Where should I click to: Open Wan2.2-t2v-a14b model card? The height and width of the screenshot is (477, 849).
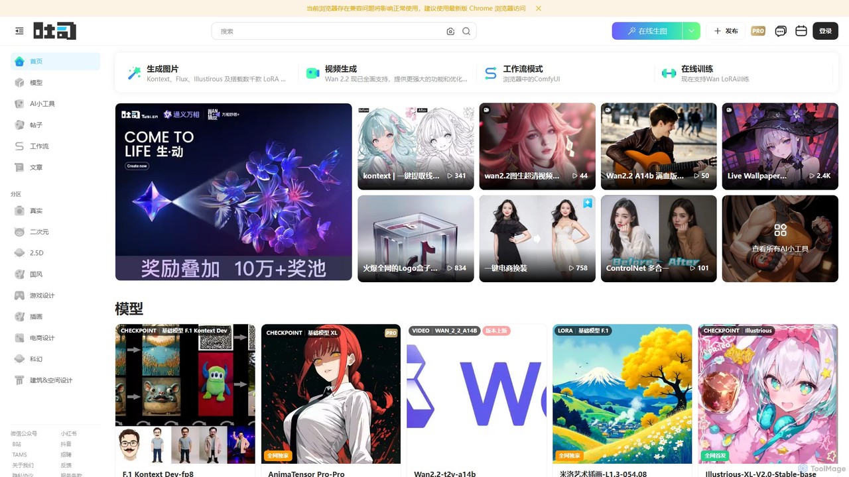476,400
